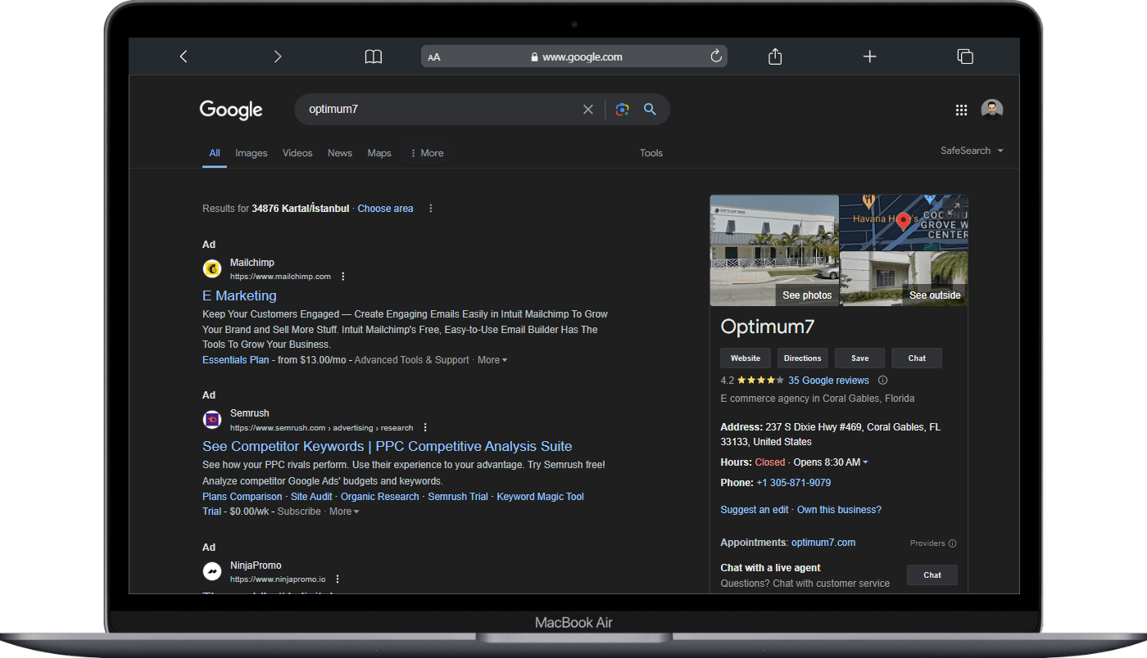
Task: Click the NinjaPromo logo favicon
Action: pos(212,571)
